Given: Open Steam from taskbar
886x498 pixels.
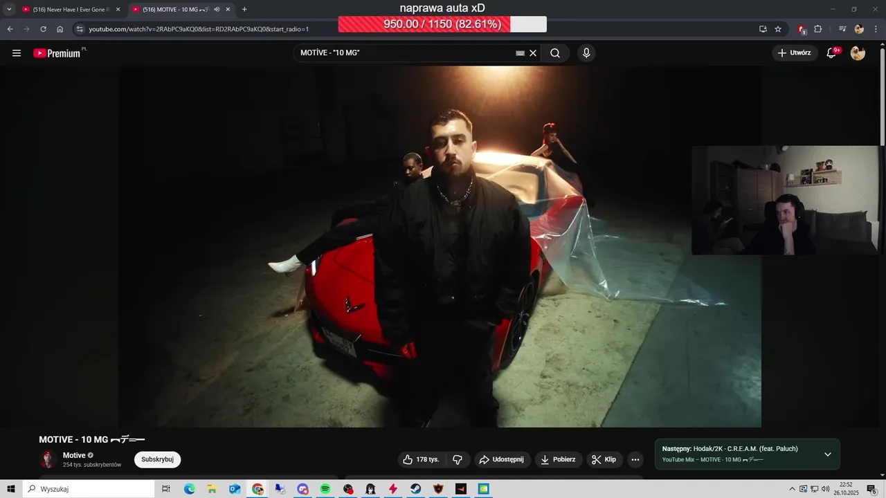Looking at the screenshot, I should point(416,489).
